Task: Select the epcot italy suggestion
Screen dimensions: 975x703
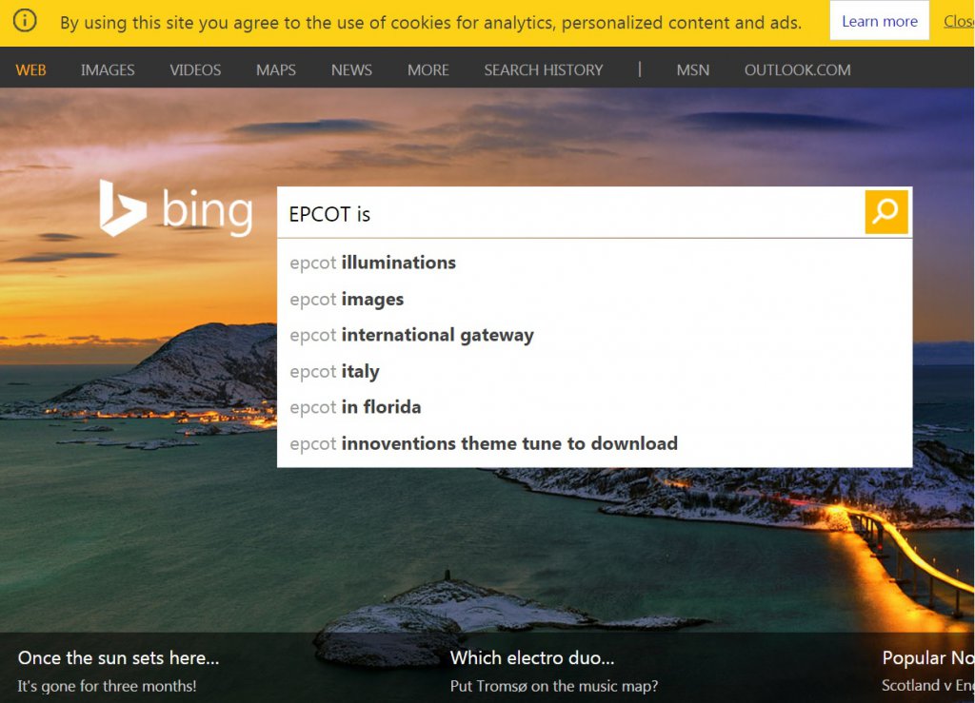Action: click(334, 372)
